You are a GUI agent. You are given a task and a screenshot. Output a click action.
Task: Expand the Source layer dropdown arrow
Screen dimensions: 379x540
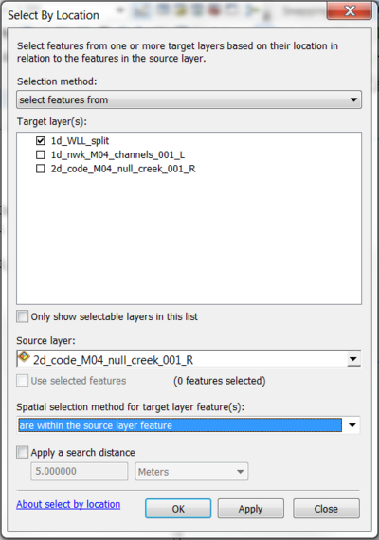[352, 359]
